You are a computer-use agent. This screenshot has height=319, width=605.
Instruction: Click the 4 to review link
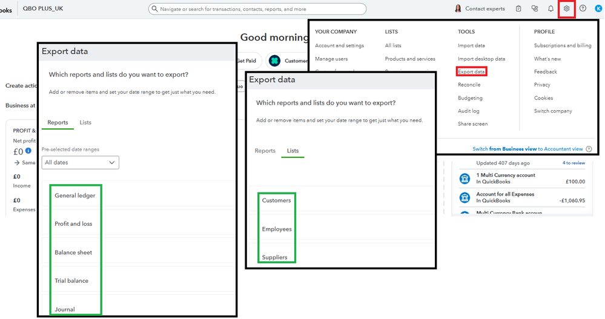(574, 163)
